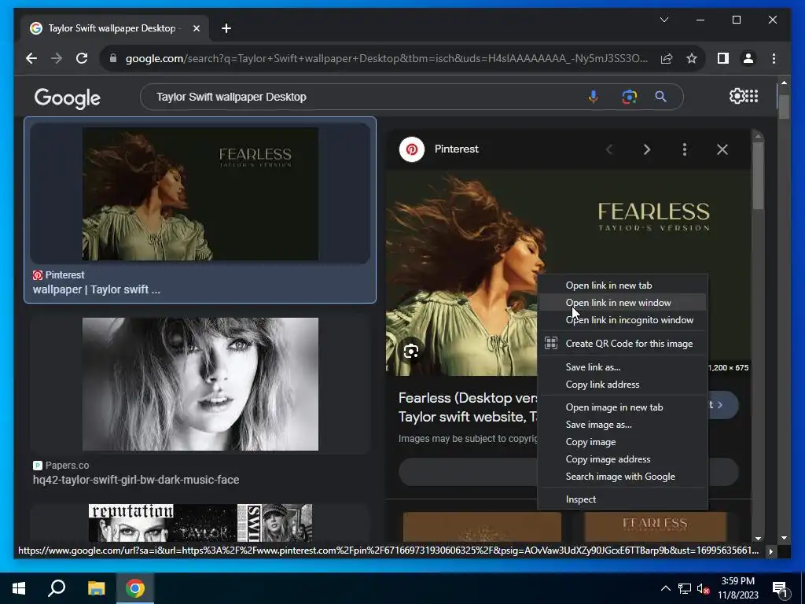The height and width of the screenshot is (604, 805).
Task: Search by image with Google Lens icon
Action: click(630, 97)
